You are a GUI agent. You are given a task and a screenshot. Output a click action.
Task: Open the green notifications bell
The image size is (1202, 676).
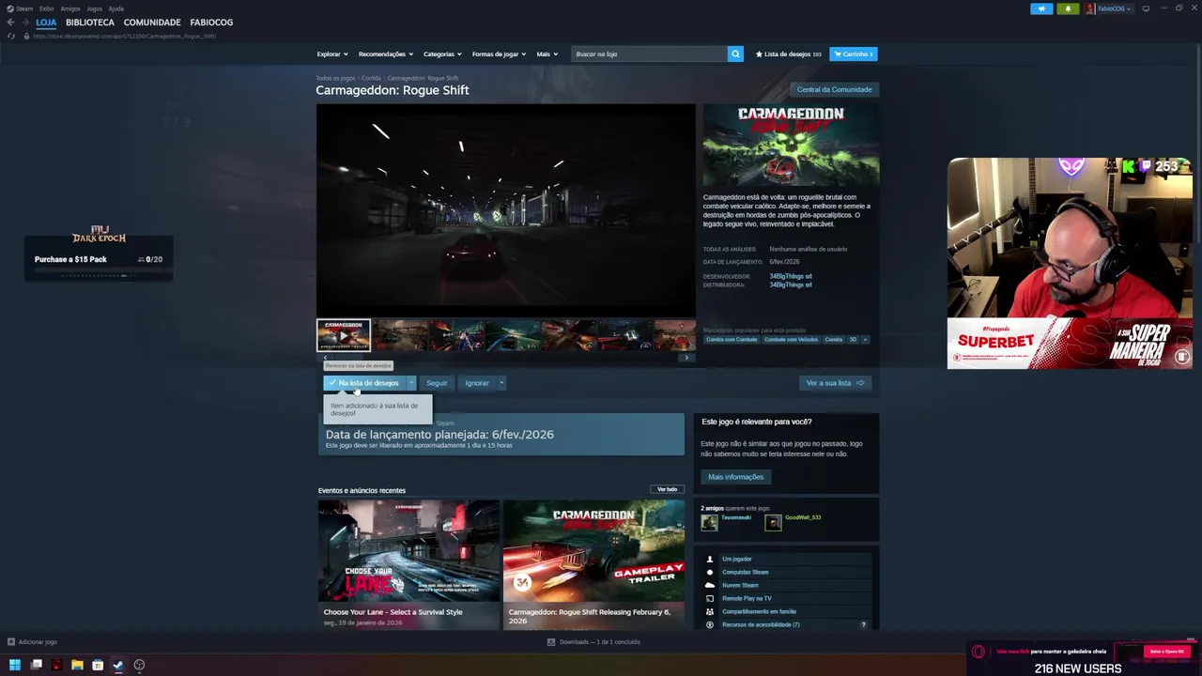coord(1068,8)
